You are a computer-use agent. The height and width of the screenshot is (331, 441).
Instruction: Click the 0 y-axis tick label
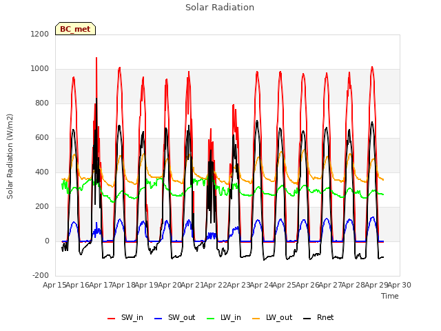click(47, 241)
